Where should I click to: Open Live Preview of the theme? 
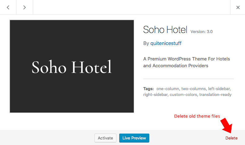pyautogui.click(x=134, y=138)
